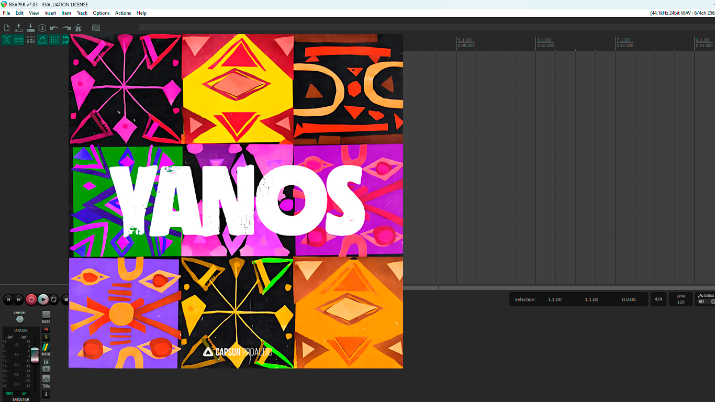The height and width of the screenshot is (402, 715).
Task: Toggle item grouping chain-link icon
Action: click(19, 40)
